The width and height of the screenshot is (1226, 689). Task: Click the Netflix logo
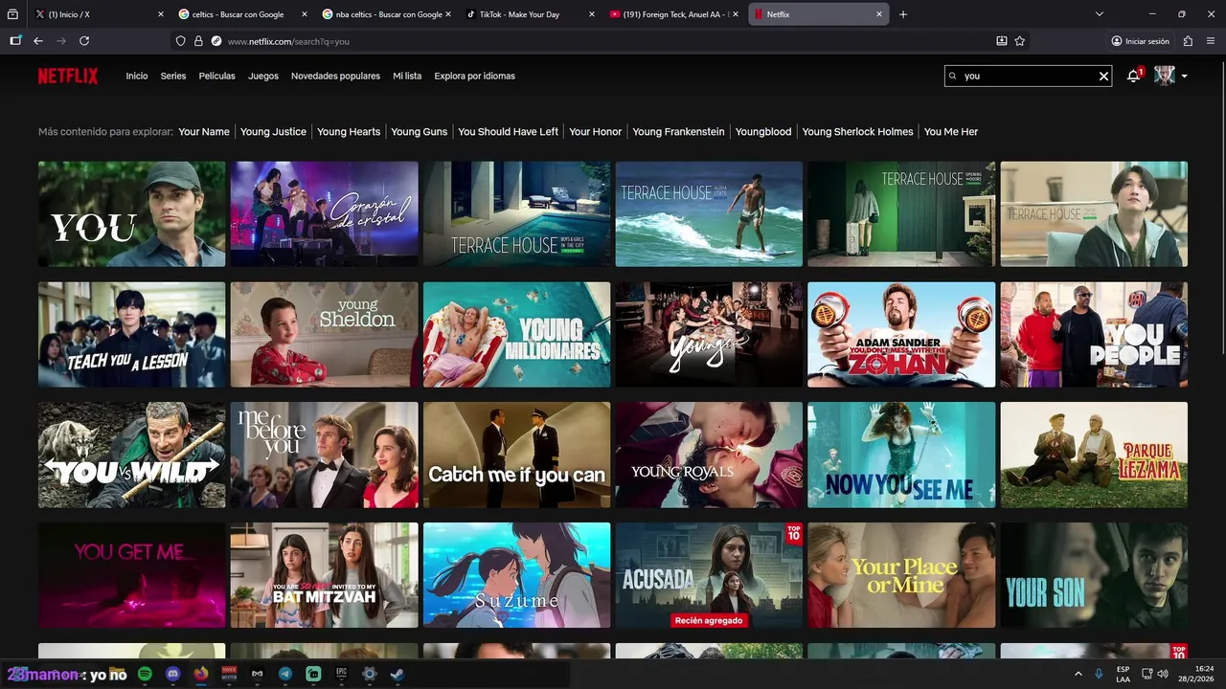tap(68, 76)
